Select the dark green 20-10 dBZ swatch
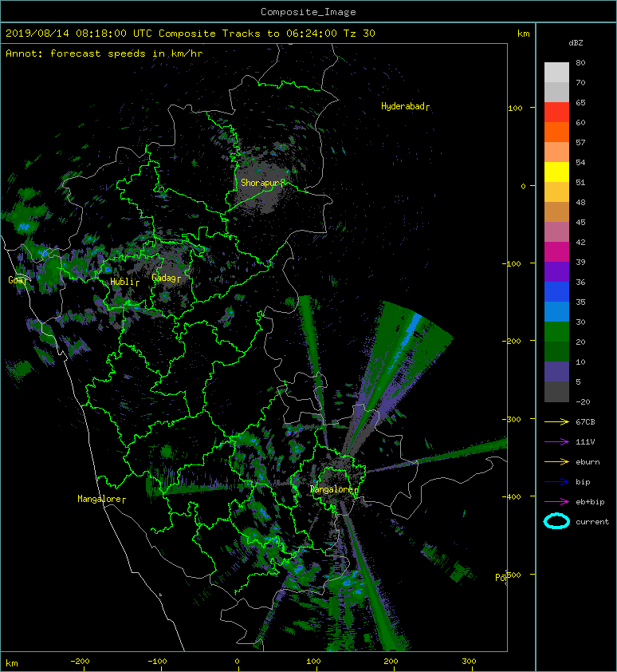The image size is (617, 672). (x=556, y=351)
